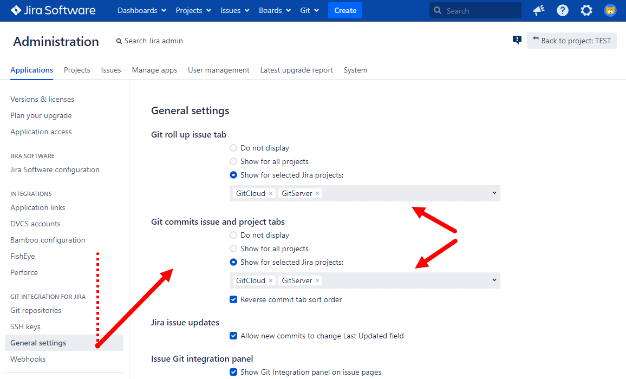This screenshot has width=626, height=379.
Task: Open Bamboo configuration page
Action: click(48, 240)
